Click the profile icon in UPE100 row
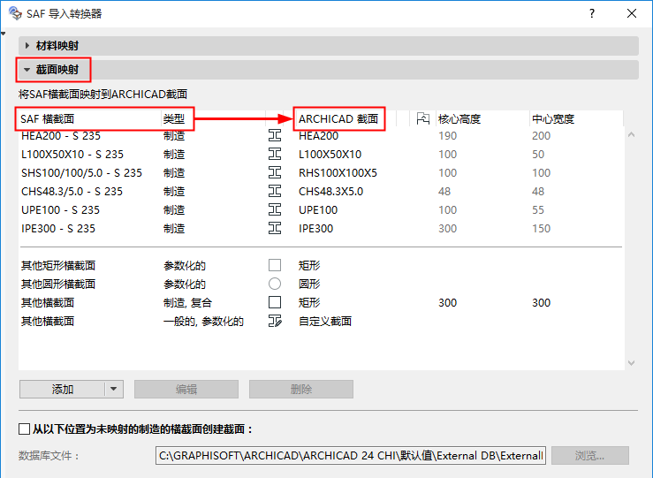 [x=275, y=209]
